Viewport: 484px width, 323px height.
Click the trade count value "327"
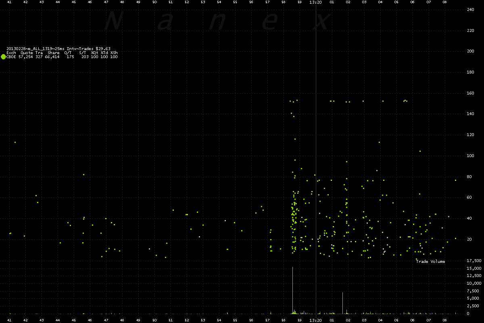tap(39, 57)
